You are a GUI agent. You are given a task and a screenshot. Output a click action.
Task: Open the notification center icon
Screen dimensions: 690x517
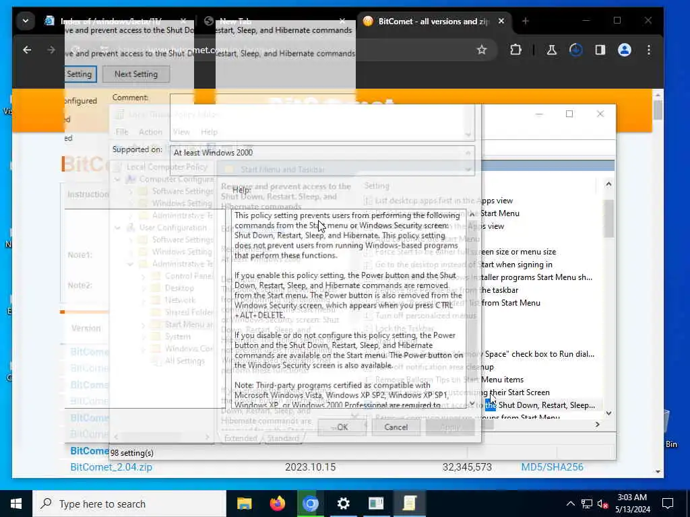668,504
